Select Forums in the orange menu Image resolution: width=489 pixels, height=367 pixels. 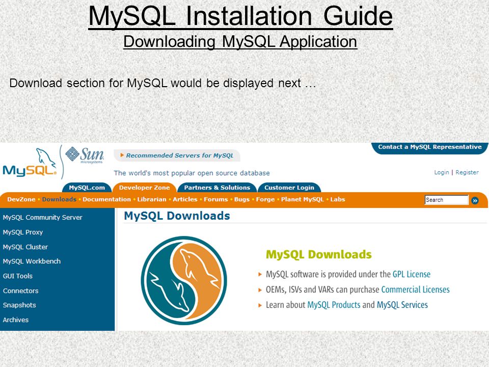coord(216,199)
